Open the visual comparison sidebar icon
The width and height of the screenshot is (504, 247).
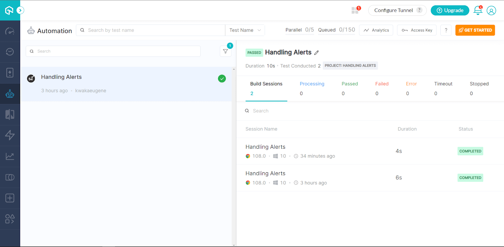pyautogui.click(x=10, y=114)
